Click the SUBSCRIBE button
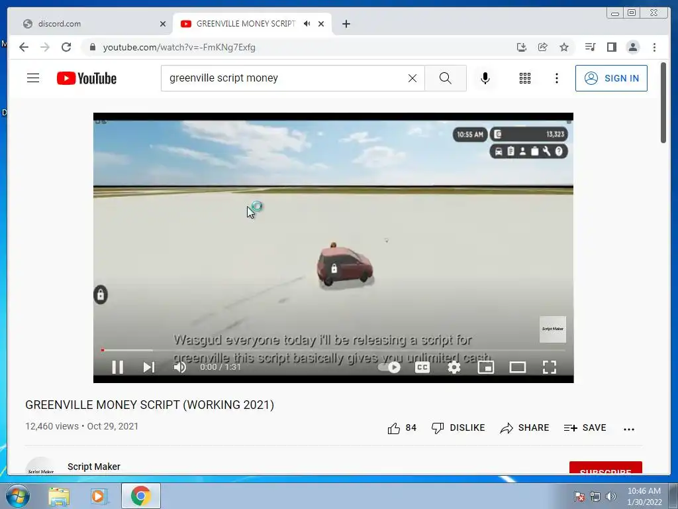This screenshot has width=678, height=509. tap(605, 469)
